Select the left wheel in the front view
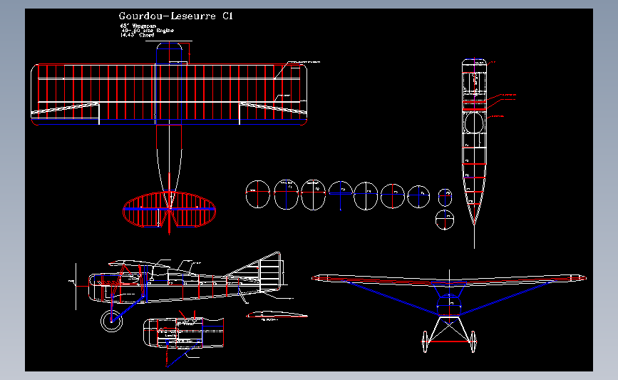Image resolution: width=618 pixels, height=380 pixels. (x=425, y=342)
